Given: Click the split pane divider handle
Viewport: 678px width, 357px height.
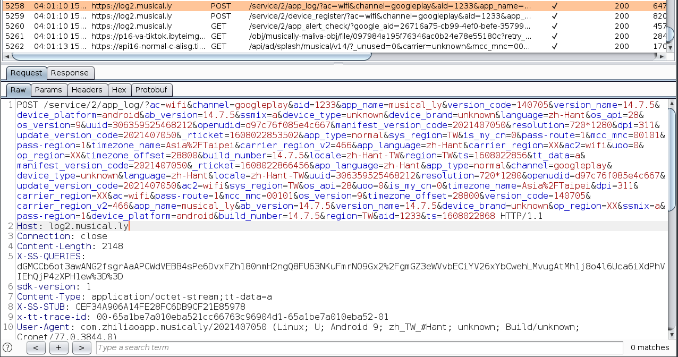Looking at the screenshot, I should click(x=339, y=63).
